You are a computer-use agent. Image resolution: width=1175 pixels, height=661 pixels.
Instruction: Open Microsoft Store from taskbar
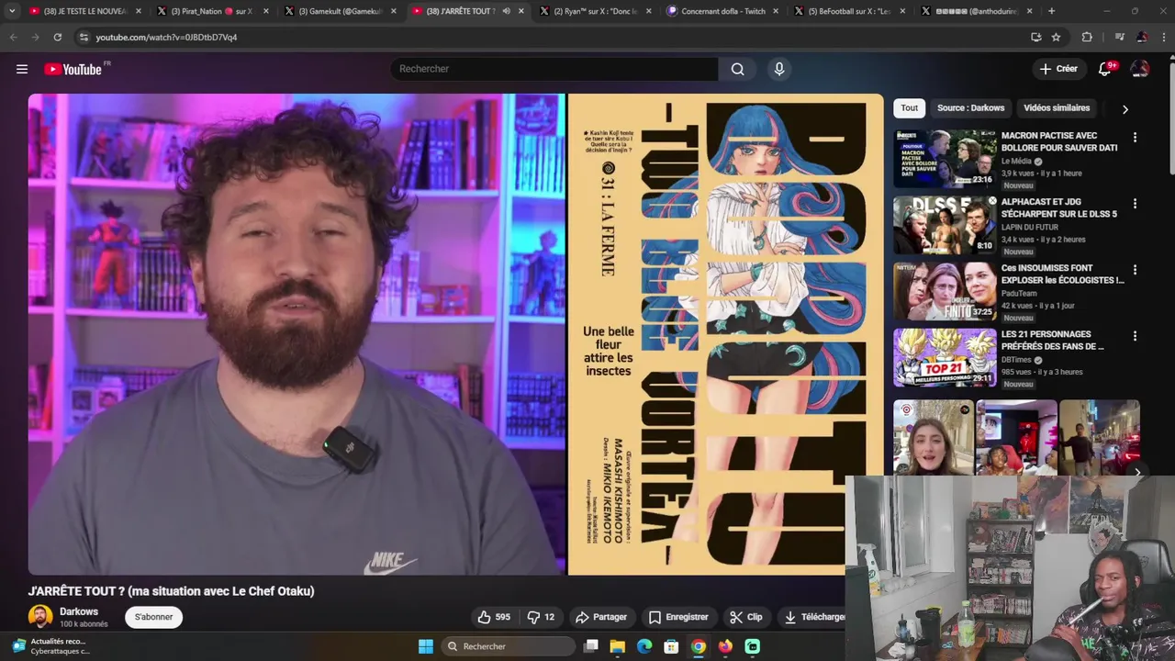pos(671,646)
